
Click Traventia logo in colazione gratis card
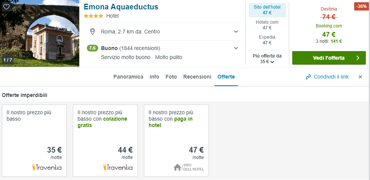pos(117,167)
